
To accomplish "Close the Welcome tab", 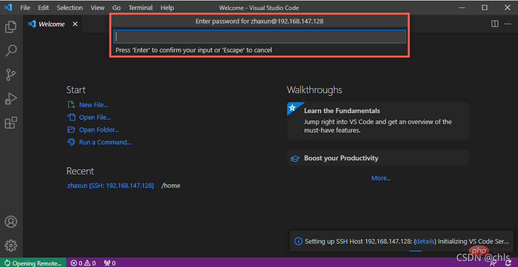I will click(75, 24).
